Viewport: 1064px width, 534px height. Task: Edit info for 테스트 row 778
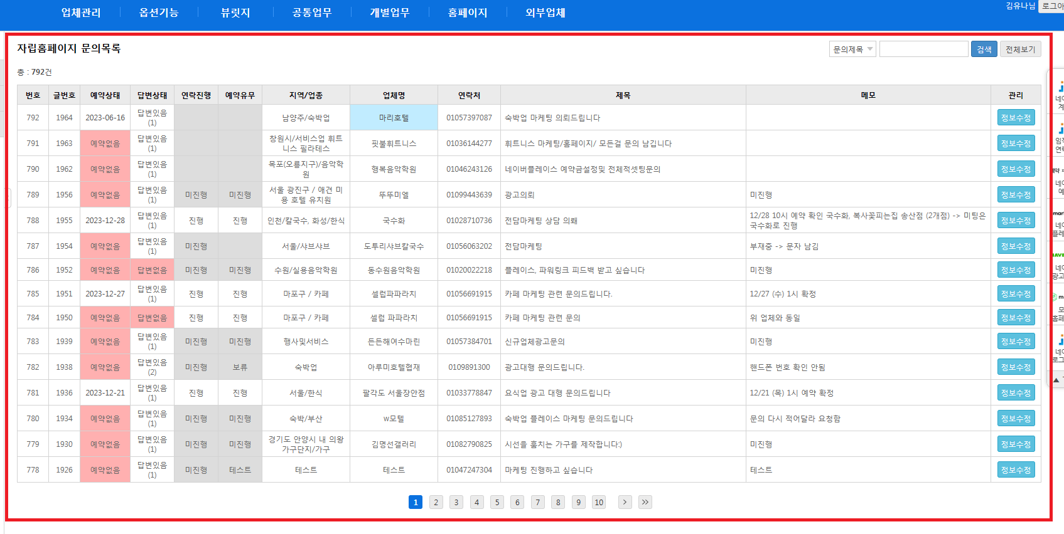click(1016, 470)
